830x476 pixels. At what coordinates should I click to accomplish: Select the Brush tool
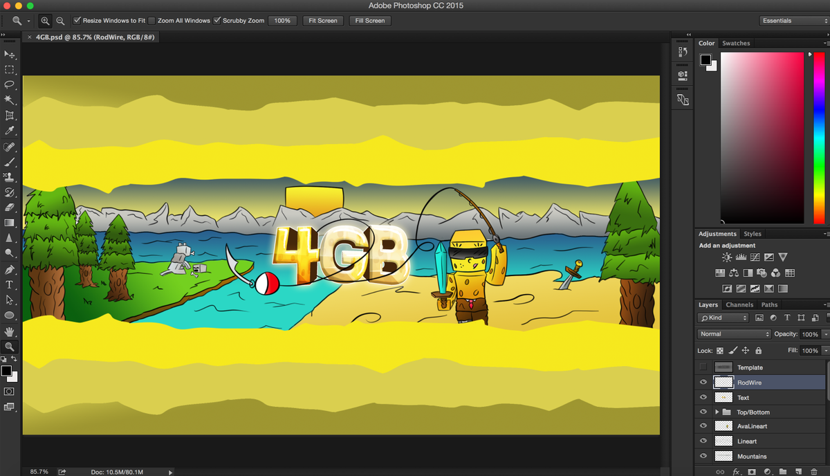click(x=10, y=162)
